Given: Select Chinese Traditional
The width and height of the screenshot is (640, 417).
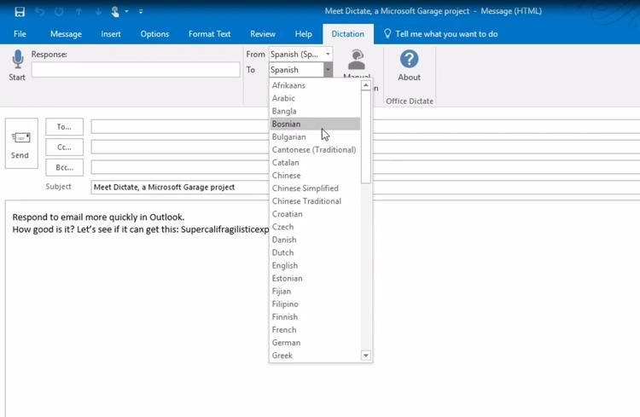Looking at the screenshot, I should pos(315,201).
